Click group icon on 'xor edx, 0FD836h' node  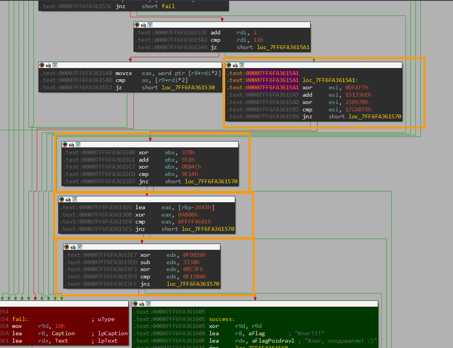click(80, 247)
